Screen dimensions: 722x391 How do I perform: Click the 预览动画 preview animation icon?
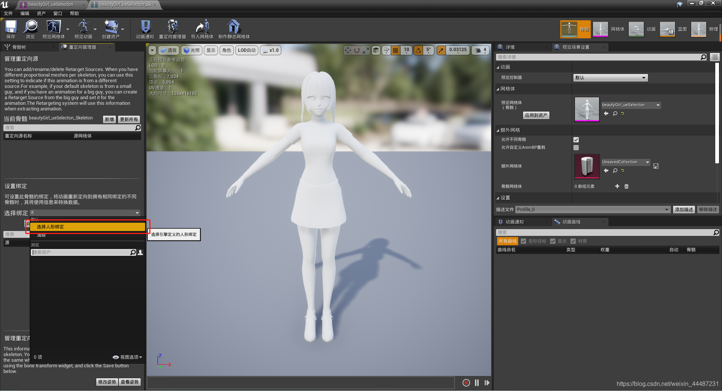pyautogui.click(x=83, y=29)
